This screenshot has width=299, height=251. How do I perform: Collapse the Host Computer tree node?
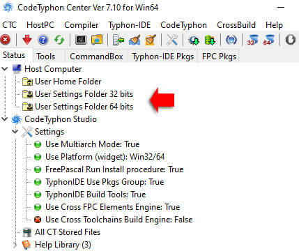pos(5,69)
